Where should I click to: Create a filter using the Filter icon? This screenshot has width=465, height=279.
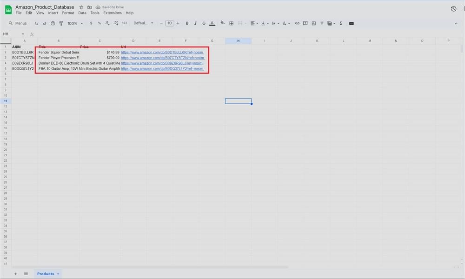pyautogui.click(x=322, y=23)
